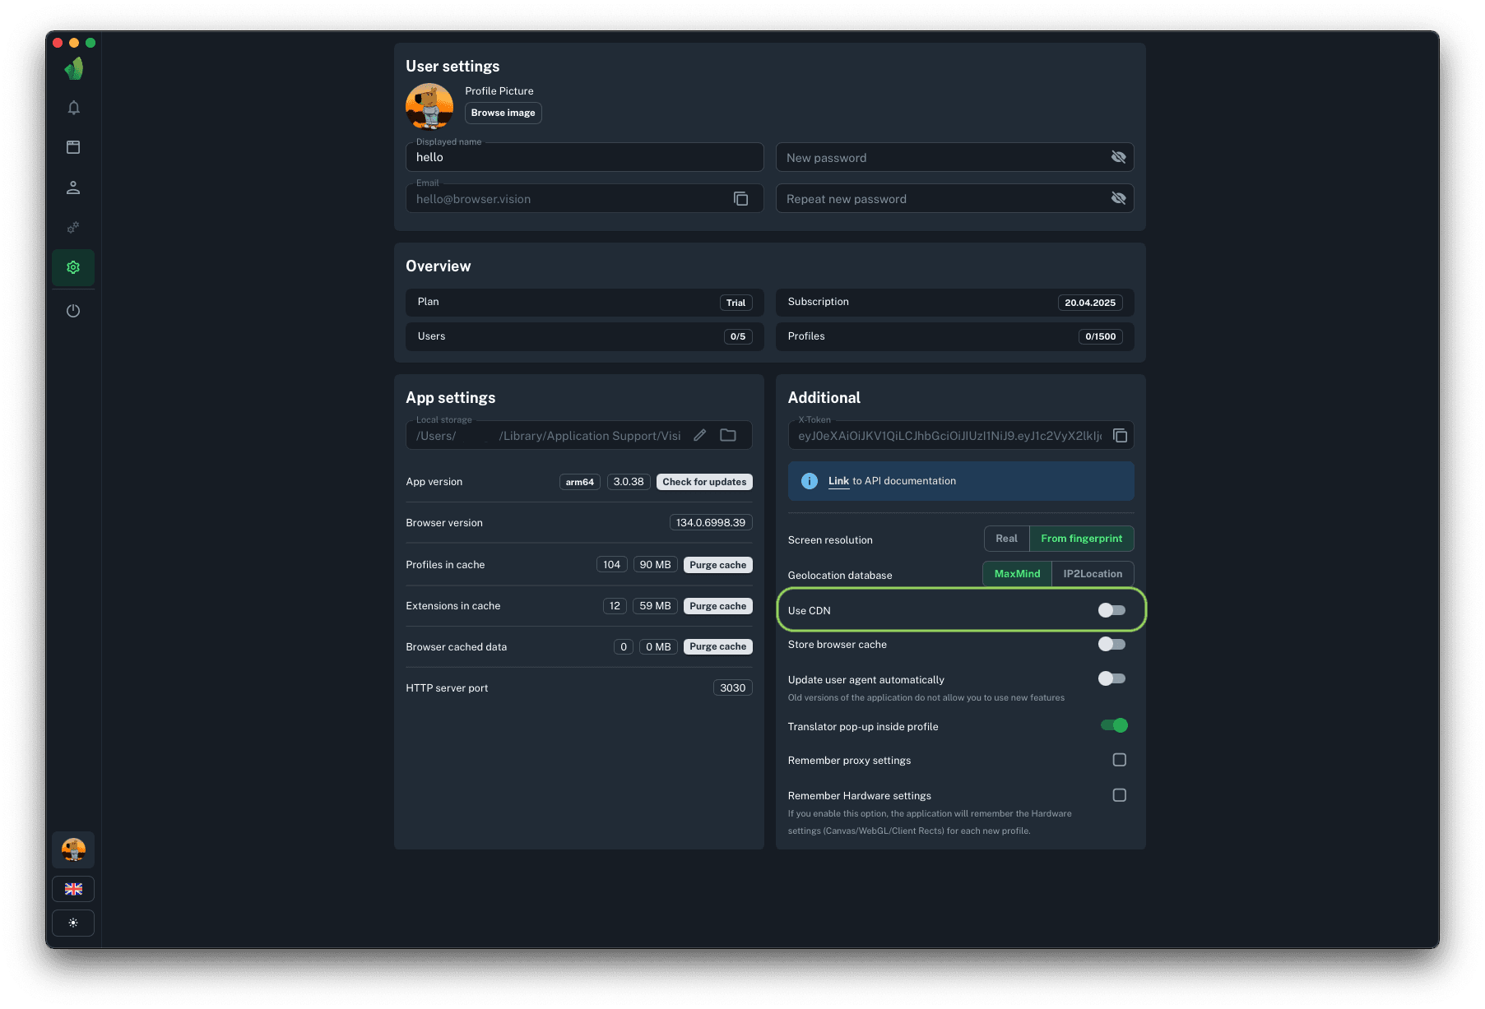The image size is (1485, 1009).
Task: Disable Translator pop-up inside profile toggle
Action: [1114, 725]
